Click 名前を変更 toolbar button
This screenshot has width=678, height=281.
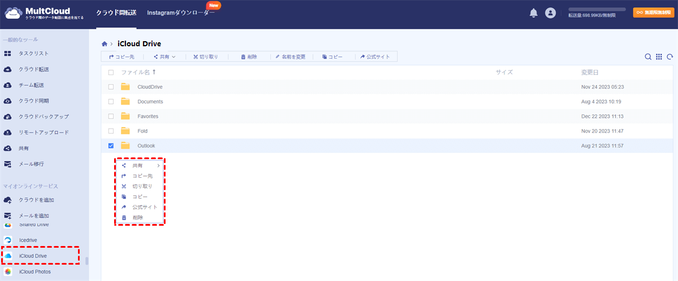coord(290,56)
